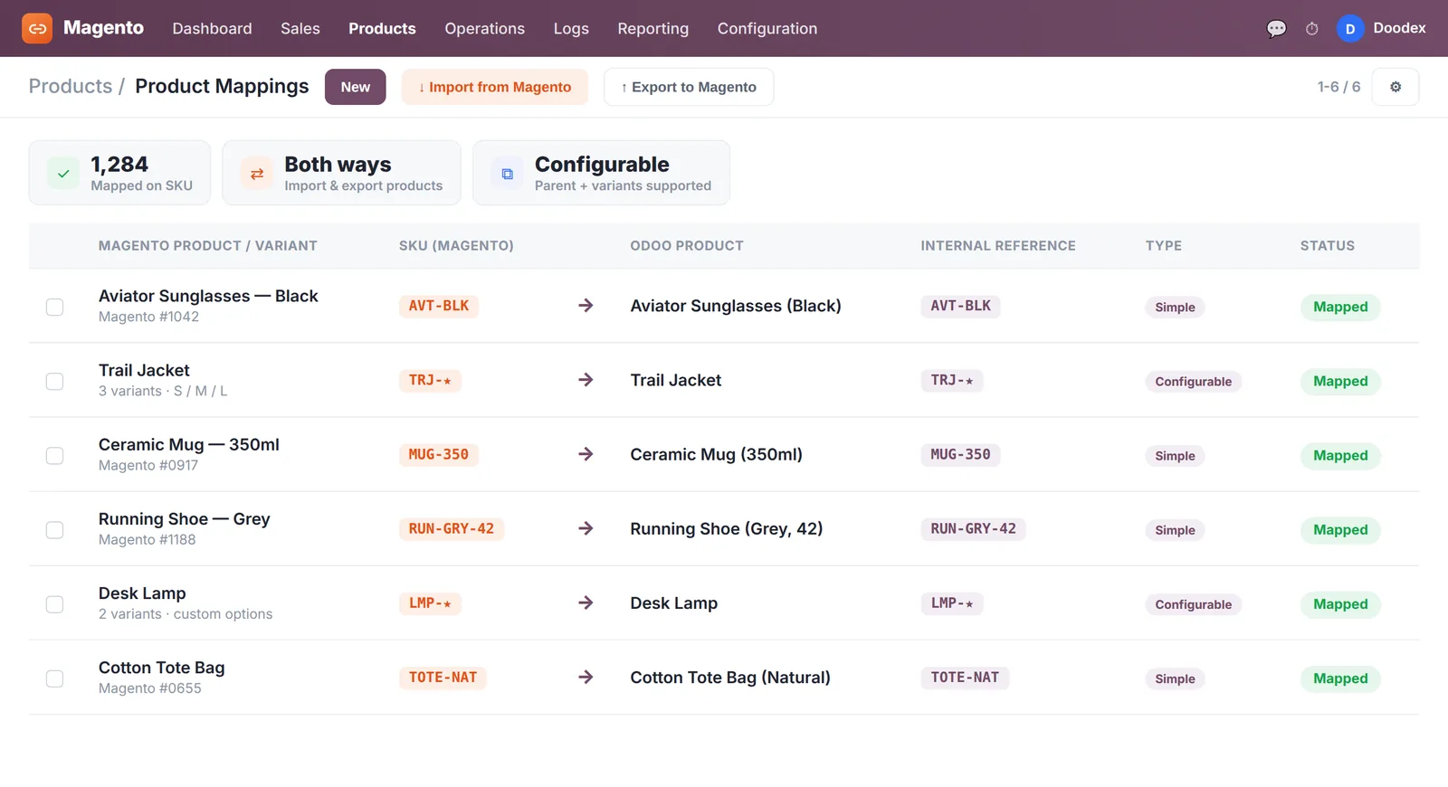Go to the Products breadcrumb link

coord(71,86)
